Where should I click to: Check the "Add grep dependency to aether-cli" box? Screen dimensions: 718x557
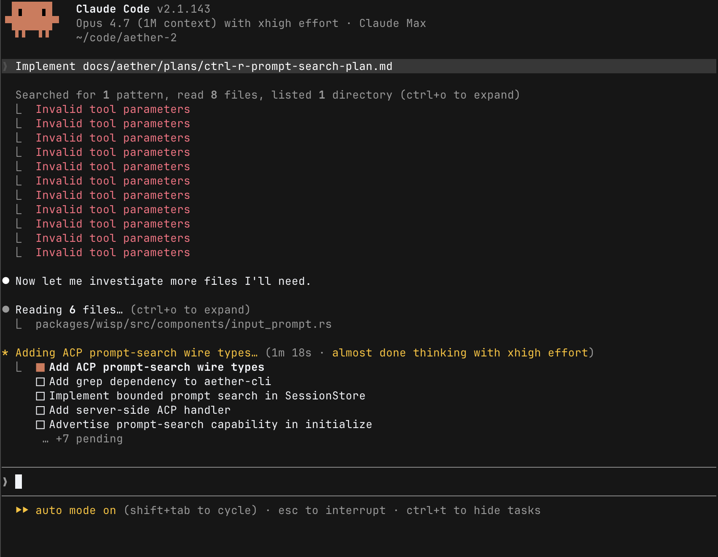(40, 382)
